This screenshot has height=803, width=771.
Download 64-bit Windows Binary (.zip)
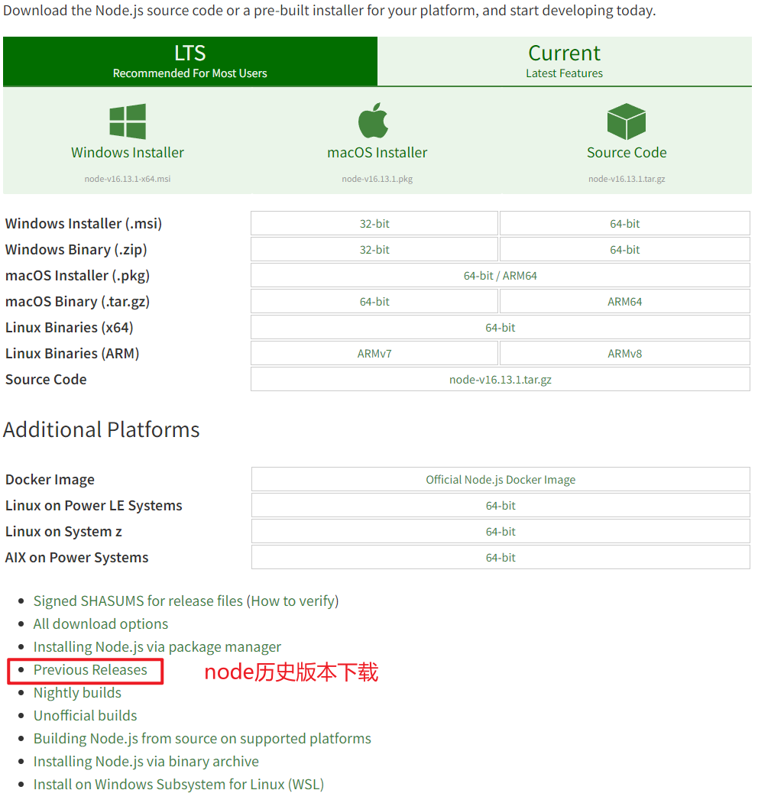[625, 249]
